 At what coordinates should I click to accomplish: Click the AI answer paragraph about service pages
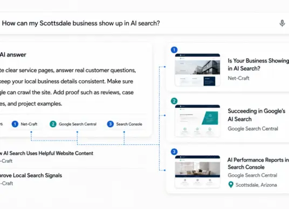click(x=68, y=87)
